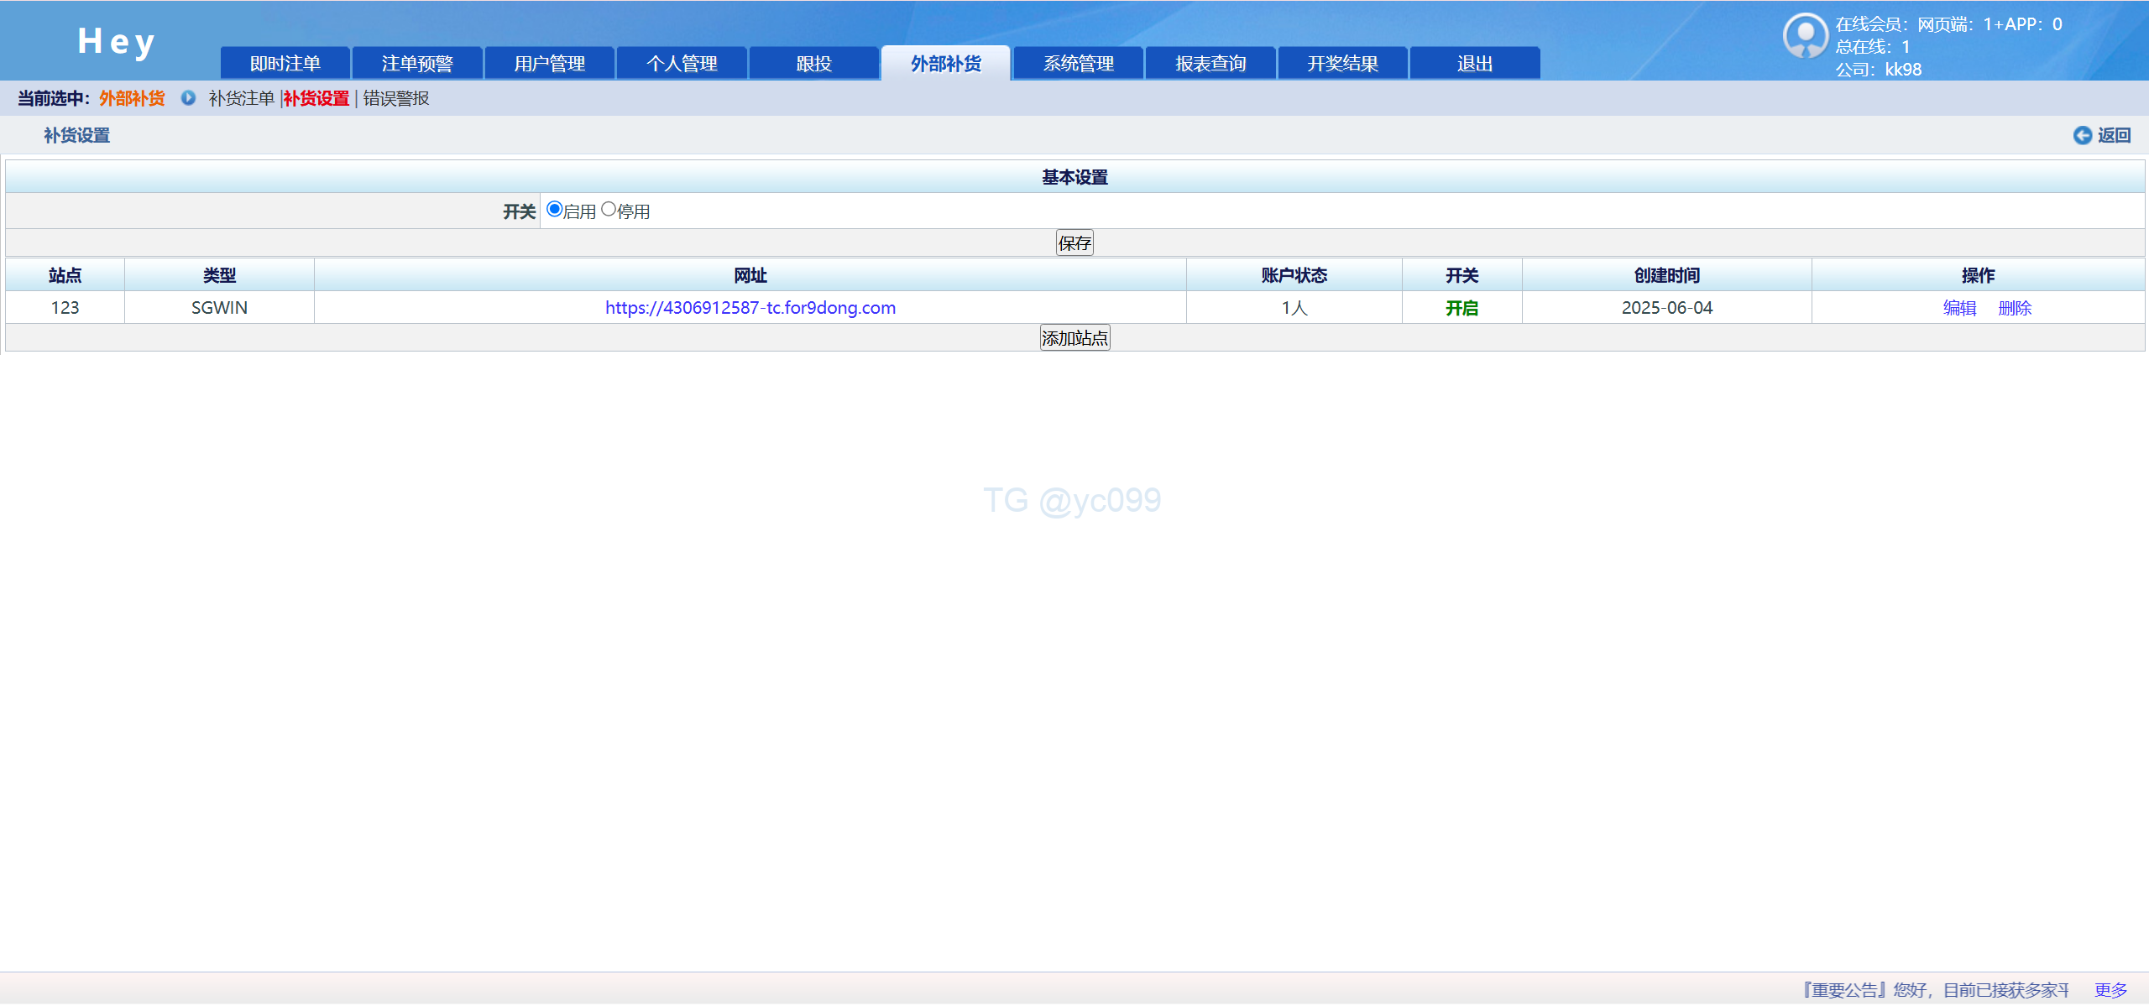The height and width of the screenshot is (1006, 2149).
Task: Open the for9dong.com site URL link
Action: point(750,308)
